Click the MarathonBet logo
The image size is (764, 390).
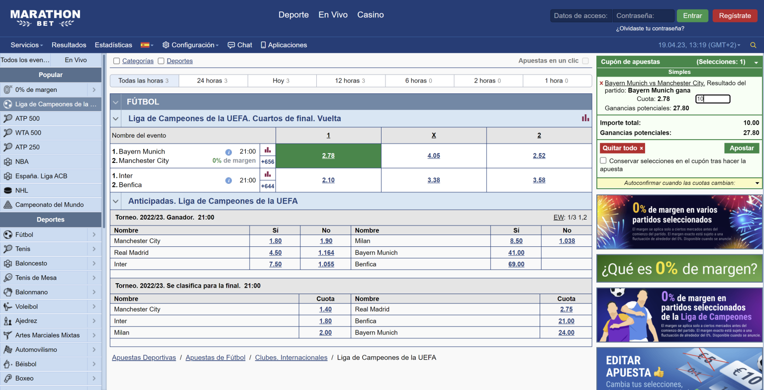[x=45, y=18]
